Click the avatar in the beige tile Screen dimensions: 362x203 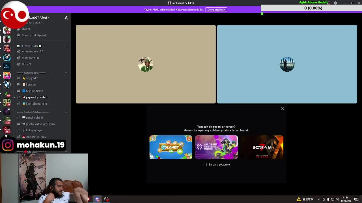point(146,64)
